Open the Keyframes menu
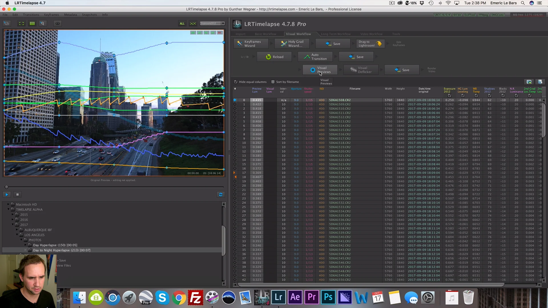Screen dimensions: 548x308 click(x=51, y=15)
